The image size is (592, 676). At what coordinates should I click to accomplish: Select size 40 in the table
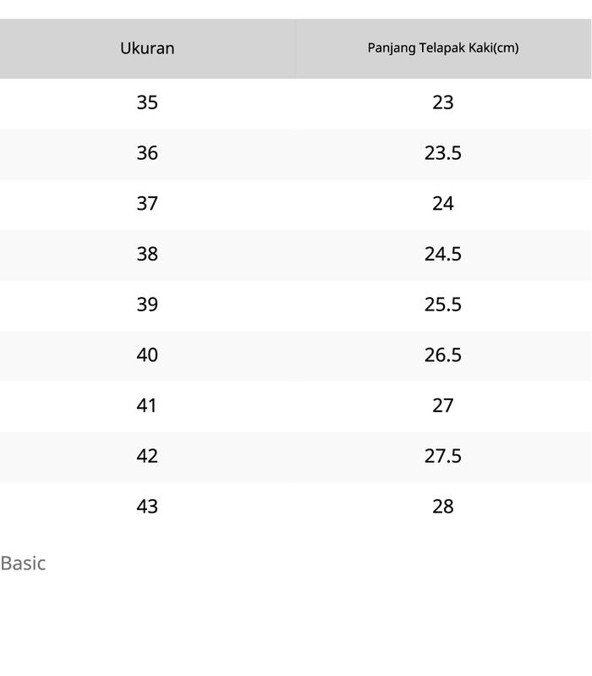(147, 354)
